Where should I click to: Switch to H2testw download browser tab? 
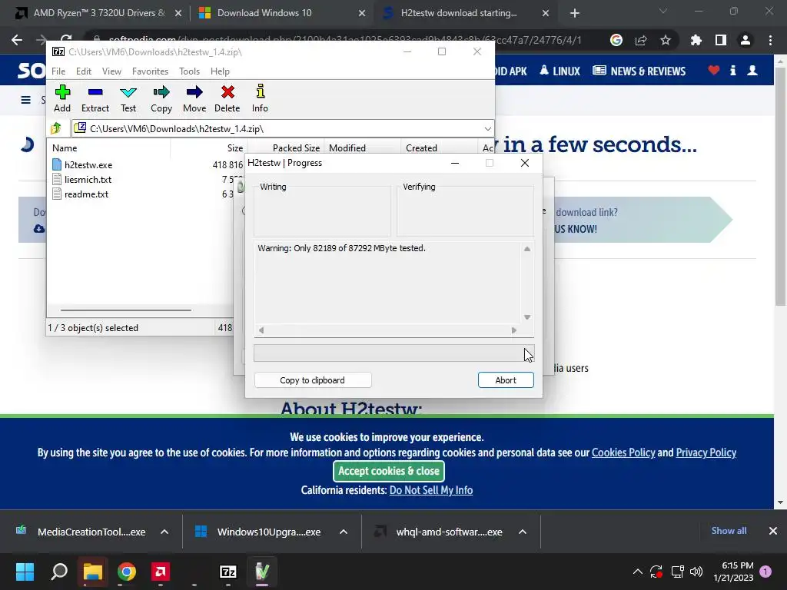tap(458, 13)
